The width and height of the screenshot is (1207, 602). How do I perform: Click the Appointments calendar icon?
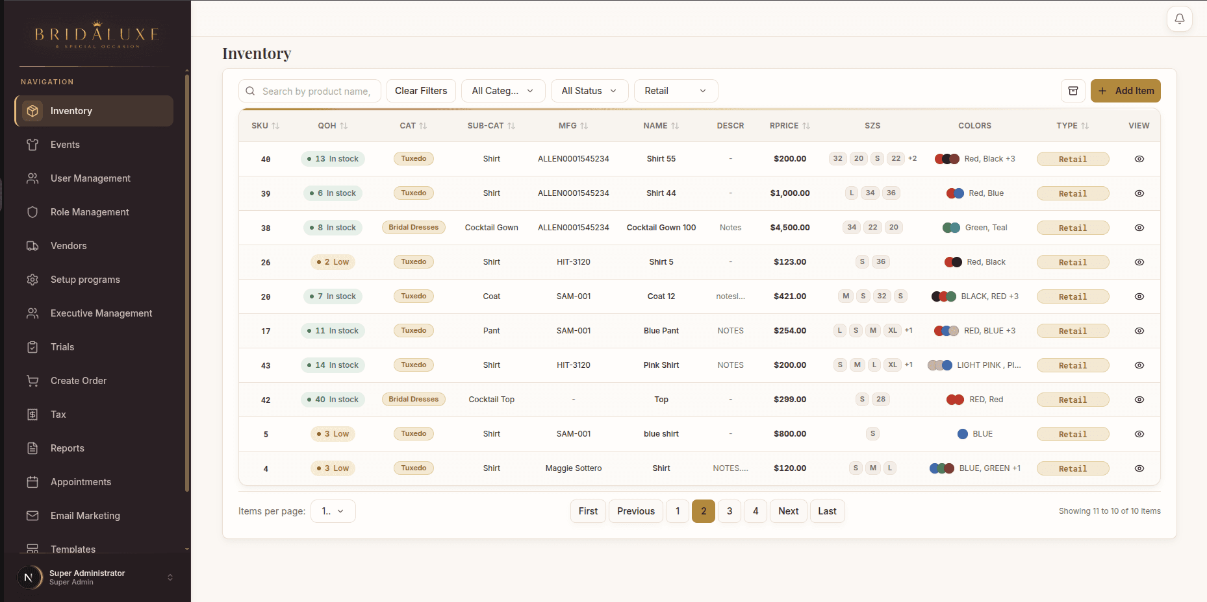[32, 482]
